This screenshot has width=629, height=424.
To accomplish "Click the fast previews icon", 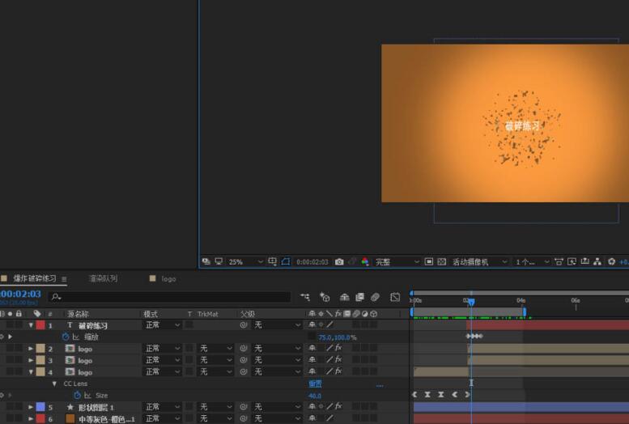I will pos(572,262).
